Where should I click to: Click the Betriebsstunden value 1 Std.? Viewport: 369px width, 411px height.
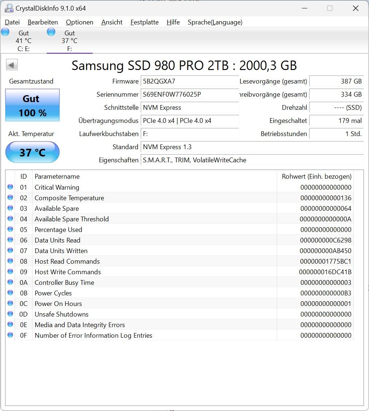(337, 134)
